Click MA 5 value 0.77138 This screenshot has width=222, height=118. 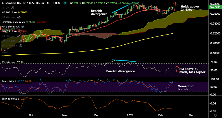[20, 27]
